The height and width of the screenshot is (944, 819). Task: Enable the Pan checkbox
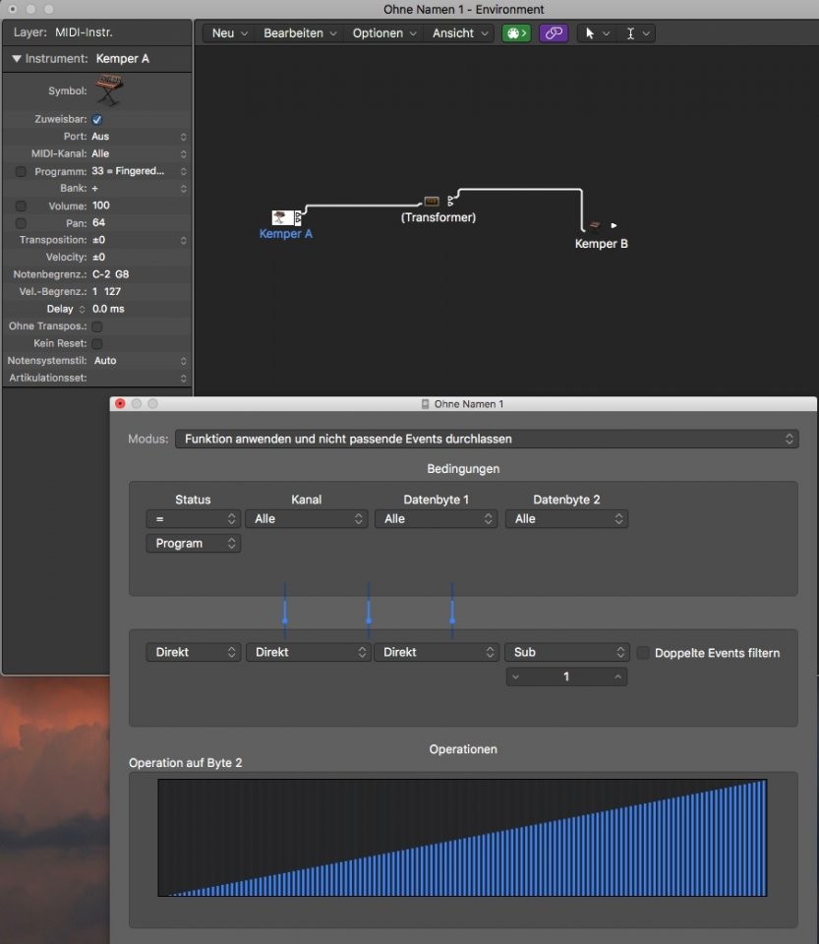[21, 223]
